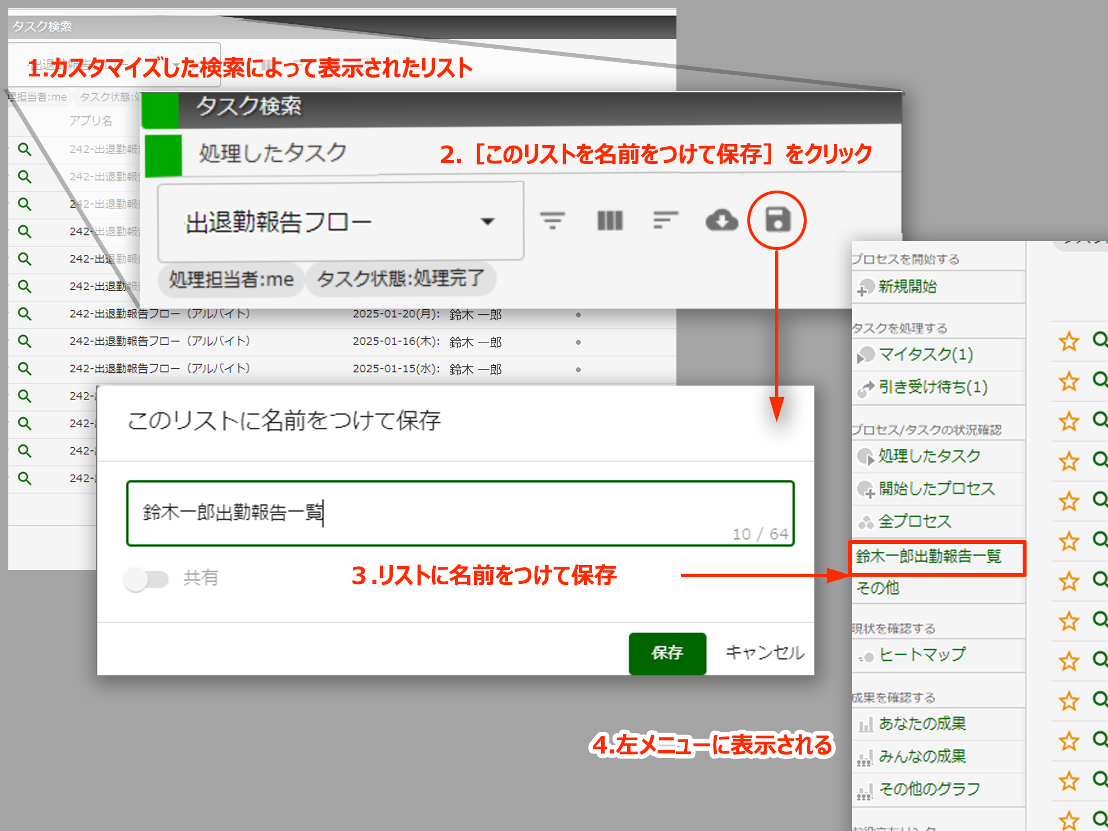1108x831 pixels.
Task: Star 処理したタスク as a favorite
Action: 1069,458
